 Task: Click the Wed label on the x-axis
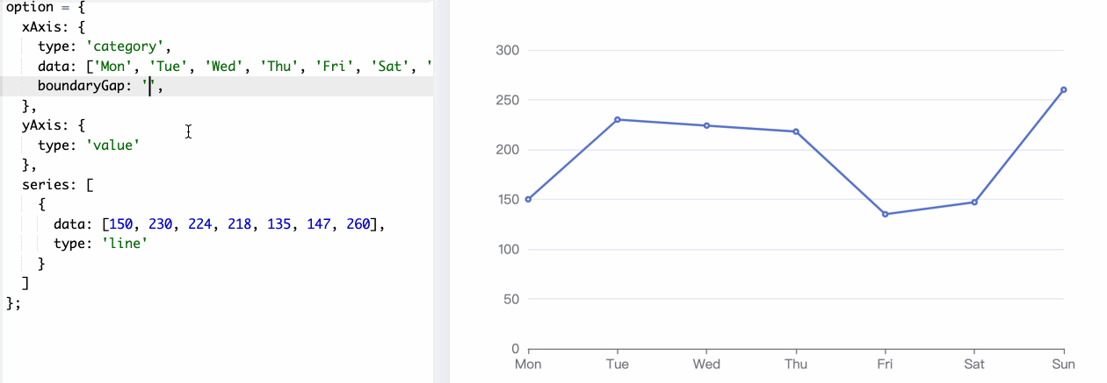[x=706, y=364]
